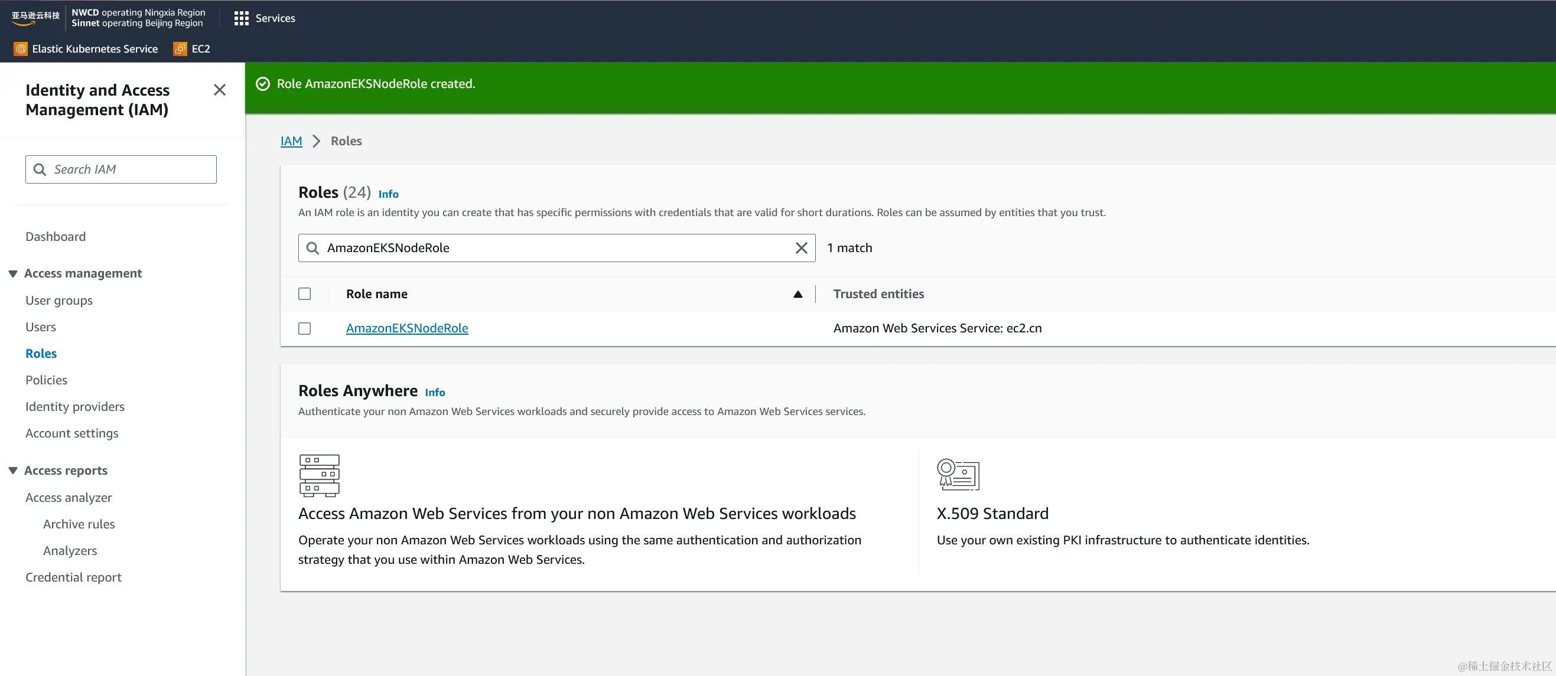Click the roles filter magnifier icon

312,248
